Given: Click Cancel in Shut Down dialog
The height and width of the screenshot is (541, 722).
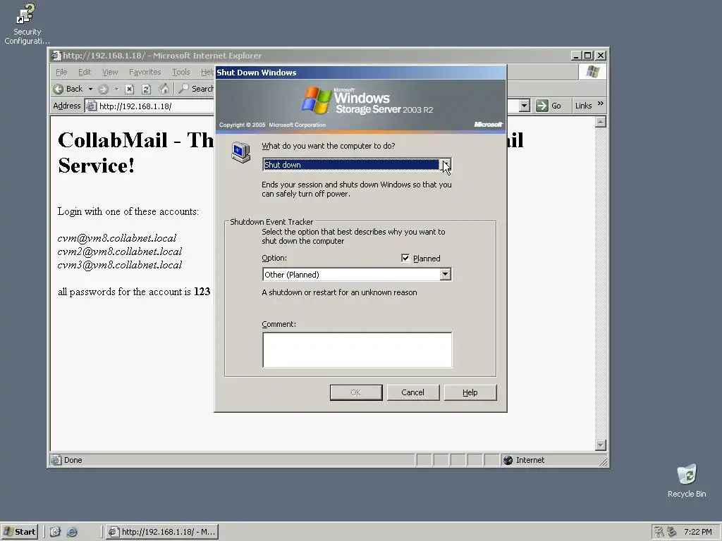Looking at the screenshot, I should [413, 392].
